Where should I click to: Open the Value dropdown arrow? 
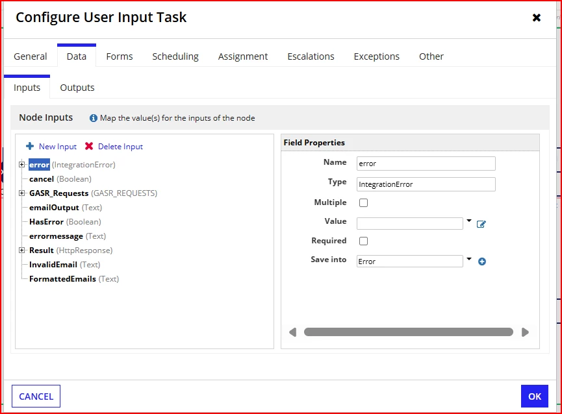469,221
